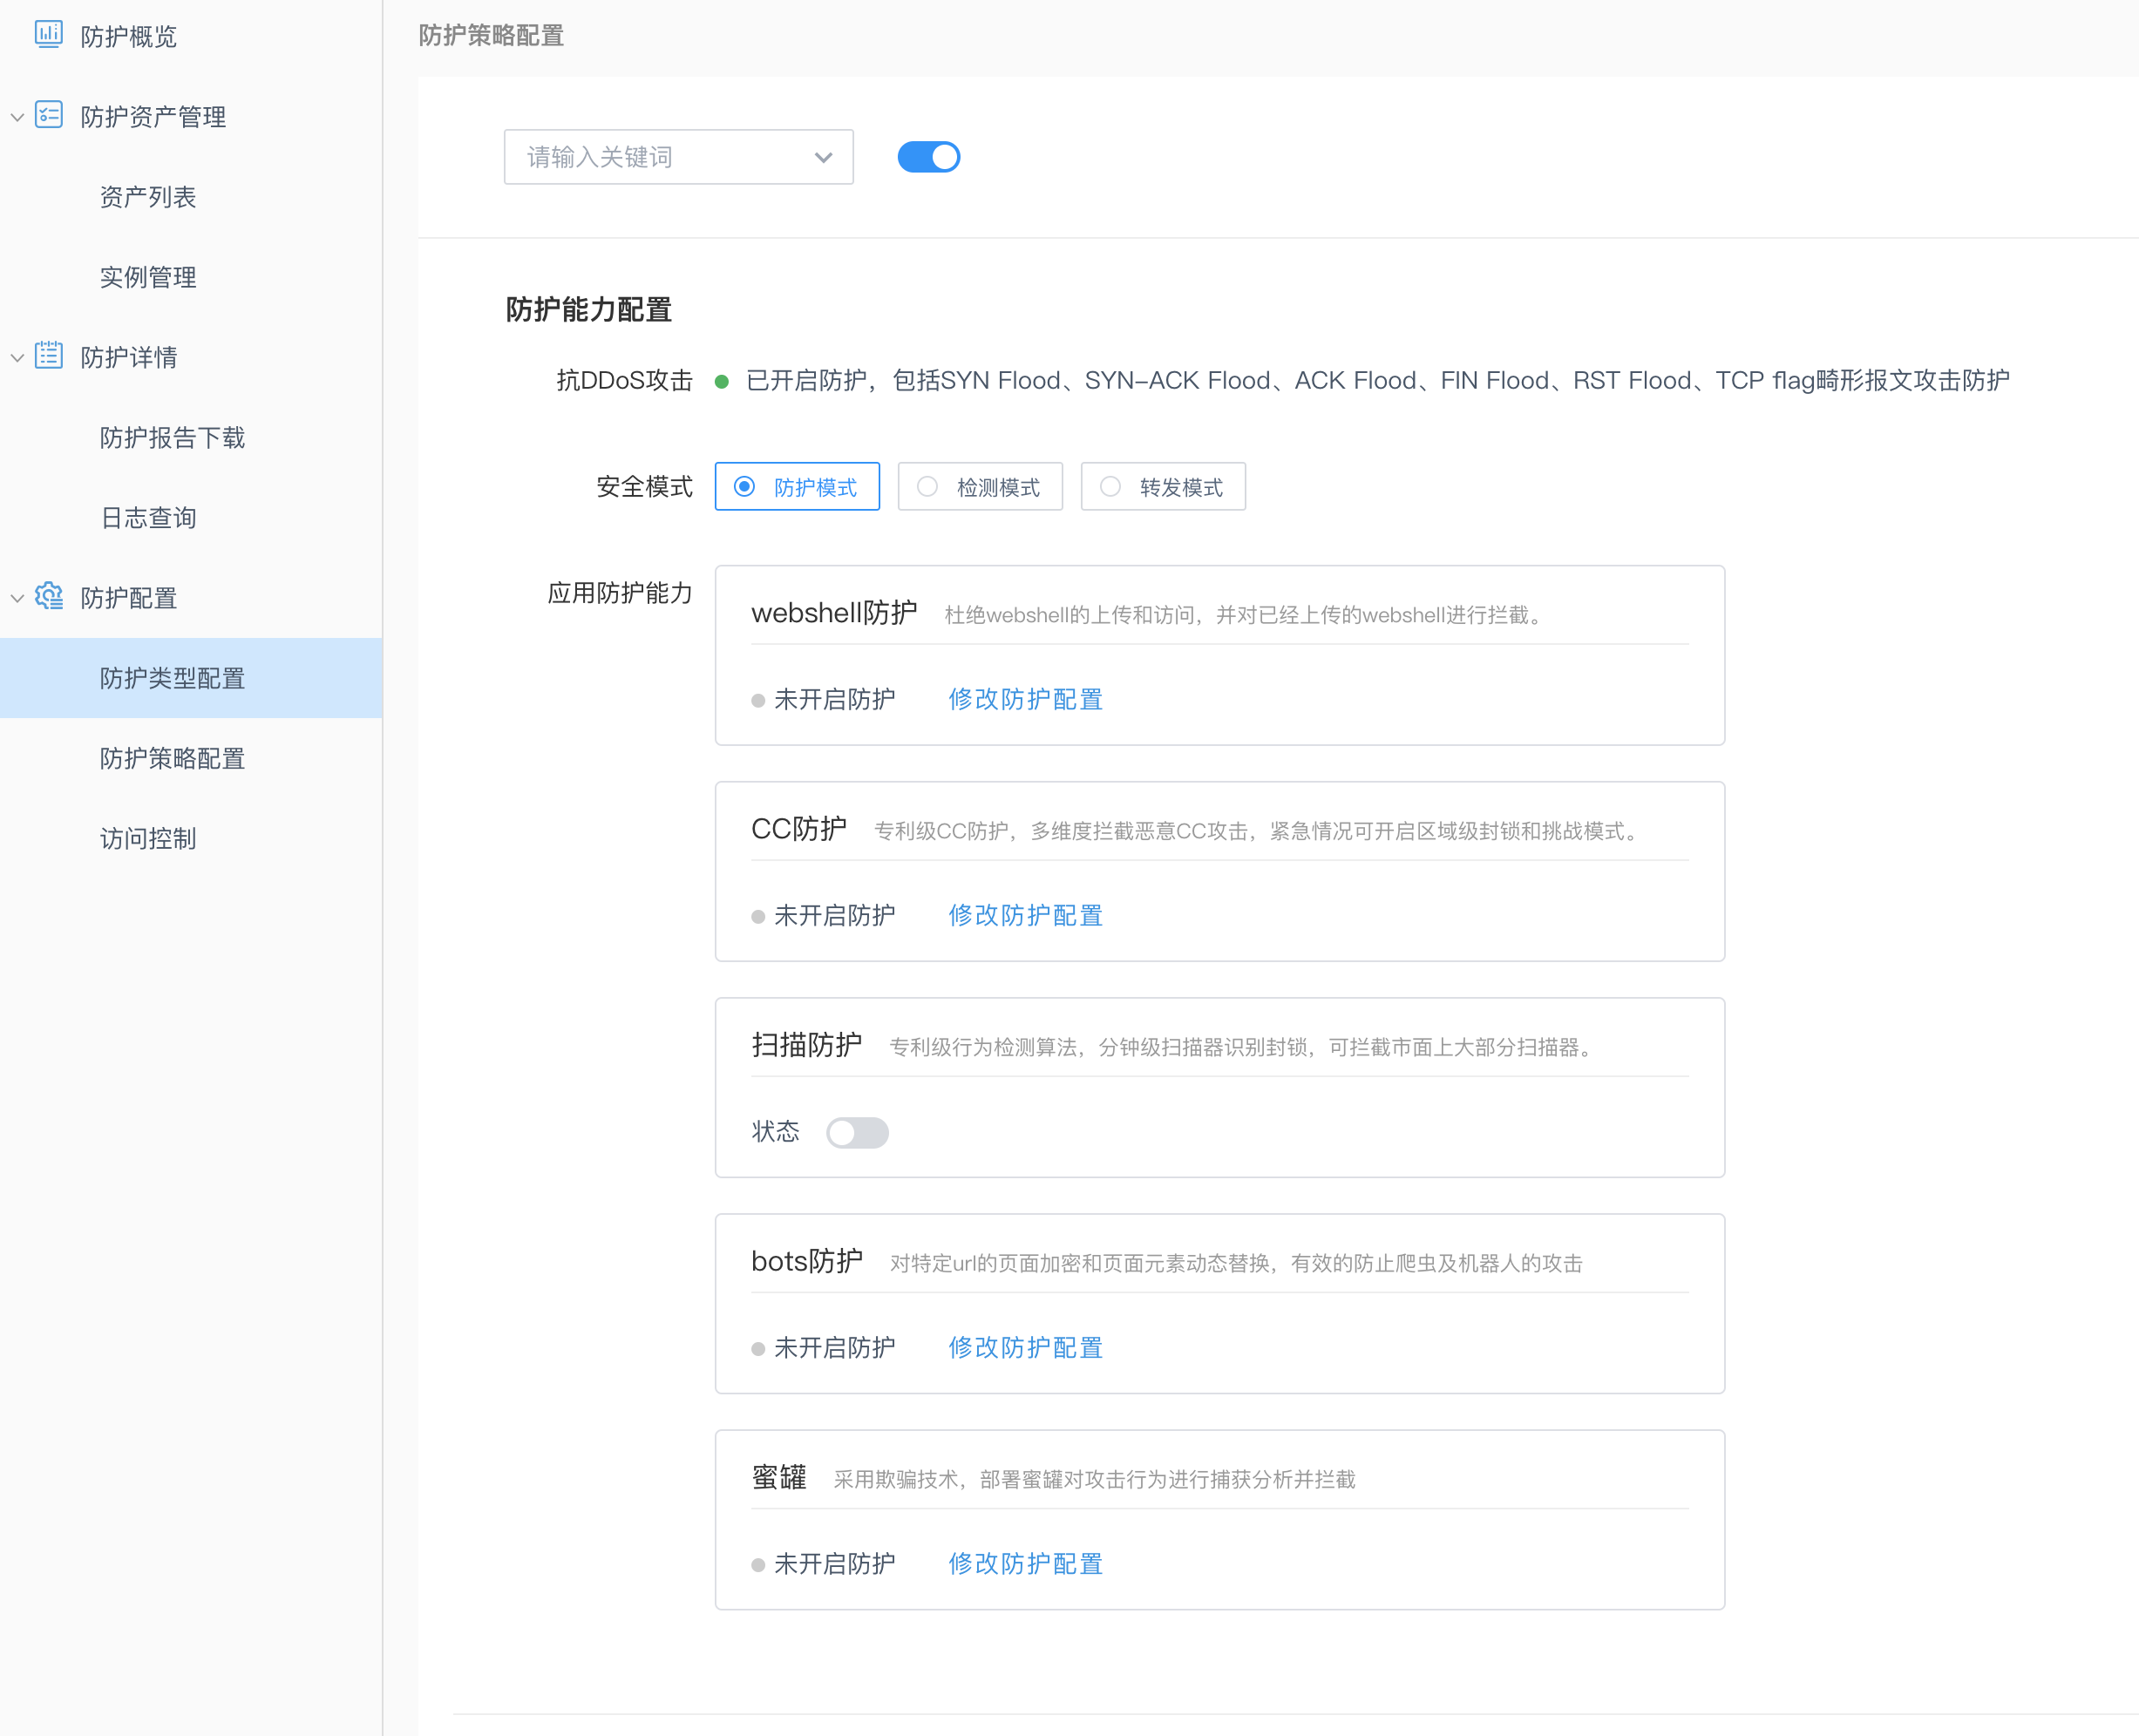Click green status dot beside 抗DDoS攻击
Image resolution: width=2139 pixels, height=1736 pixels.
pyautogui.click(x=721, y=382)
